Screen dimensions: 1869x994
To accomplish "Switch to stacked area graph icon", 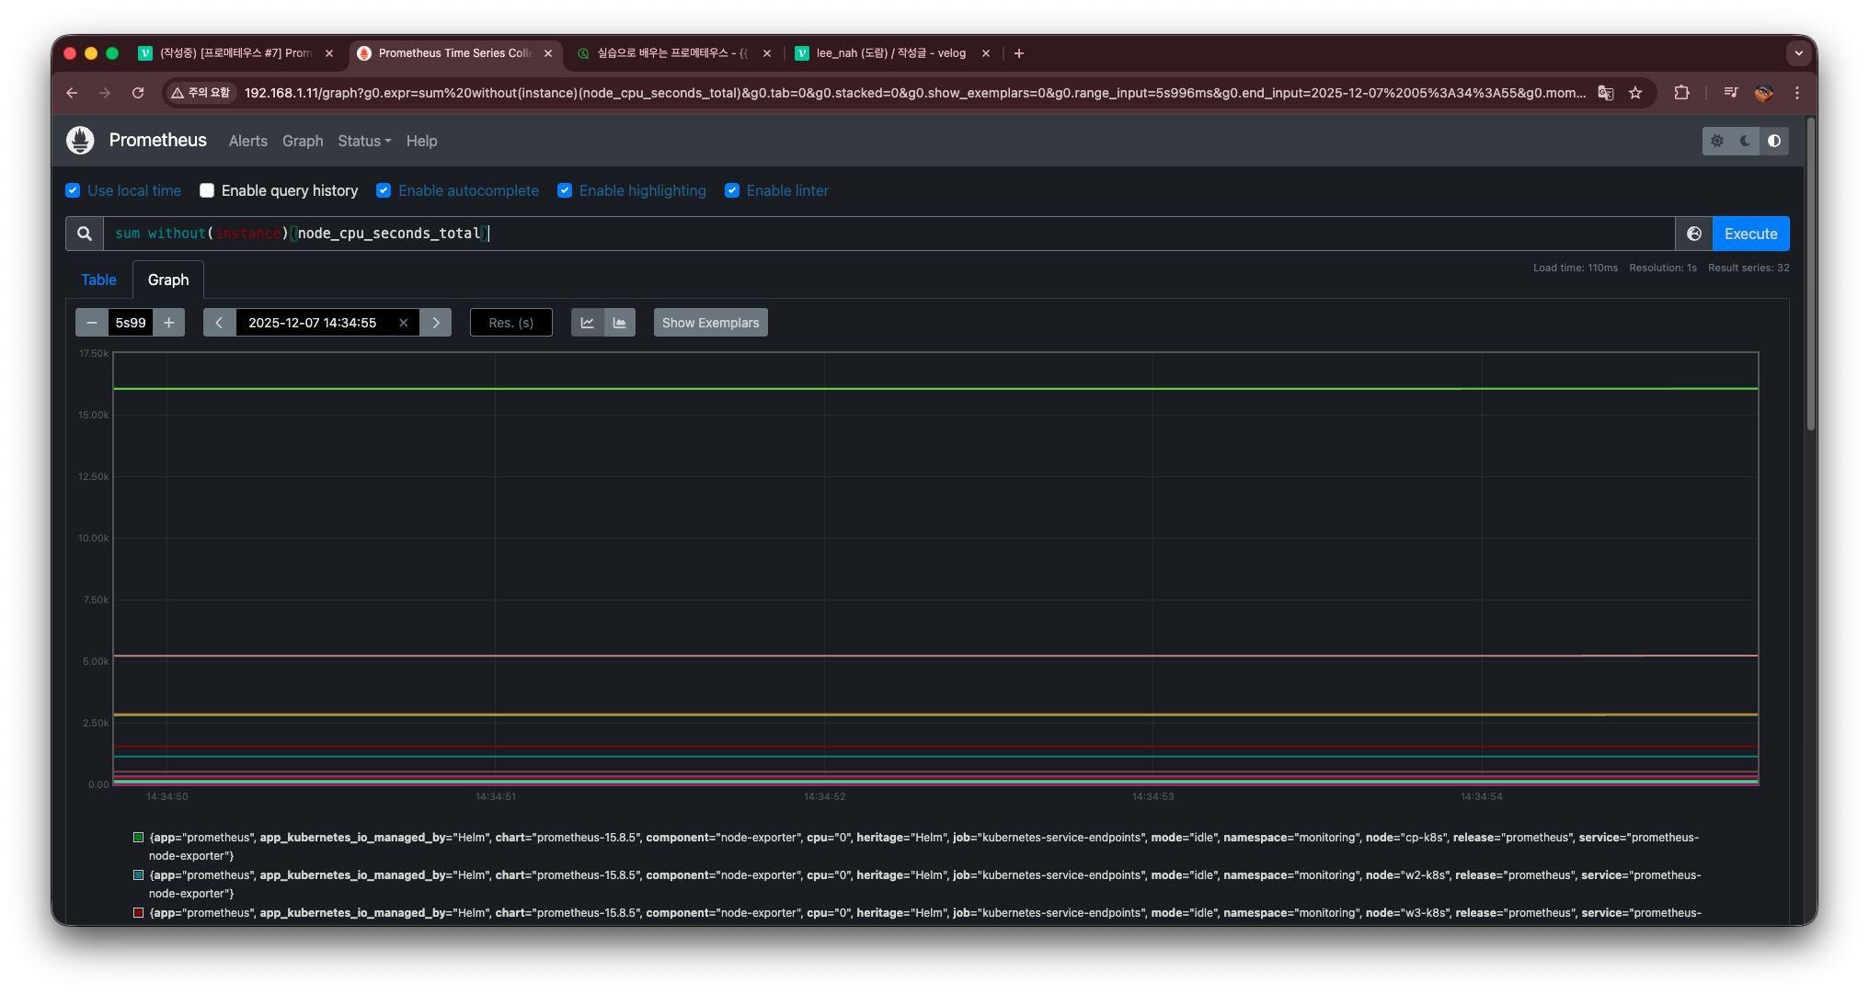I will tap(620, 323).
